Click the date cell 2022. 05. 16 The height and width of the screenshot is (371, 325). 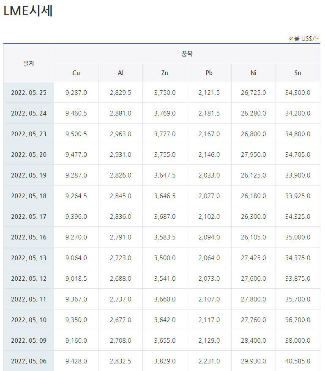[29, 237]
